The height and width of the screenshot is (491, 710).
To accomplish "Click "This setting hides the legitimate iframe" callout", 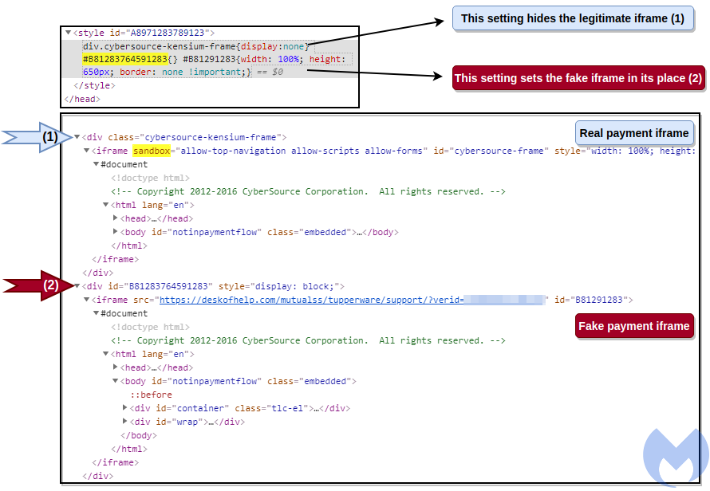I will point(572,18).
